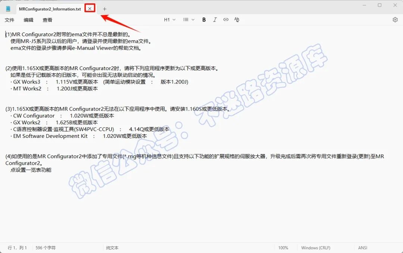Image resolution: width=403 pixels, height=253 pixels.
Task: Close the MRConfigurator2_Information.txt tab
Action: (x=90, y=9)
